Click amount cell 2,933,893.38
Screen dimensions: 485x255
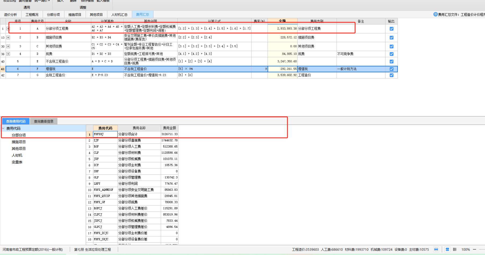tap(283, 28)
